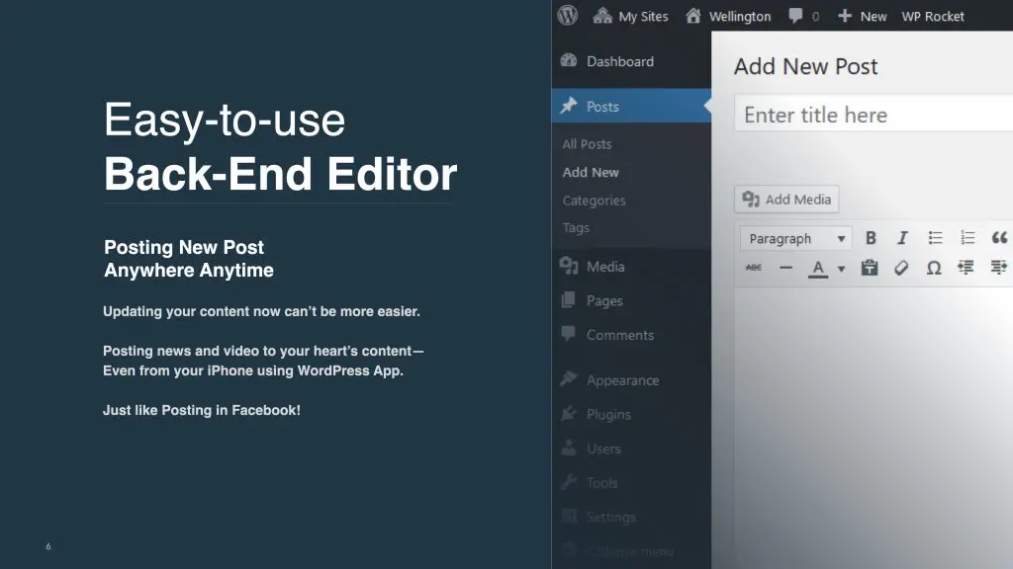Clear formatting with the eraser icon

click(x=901, y=268)
